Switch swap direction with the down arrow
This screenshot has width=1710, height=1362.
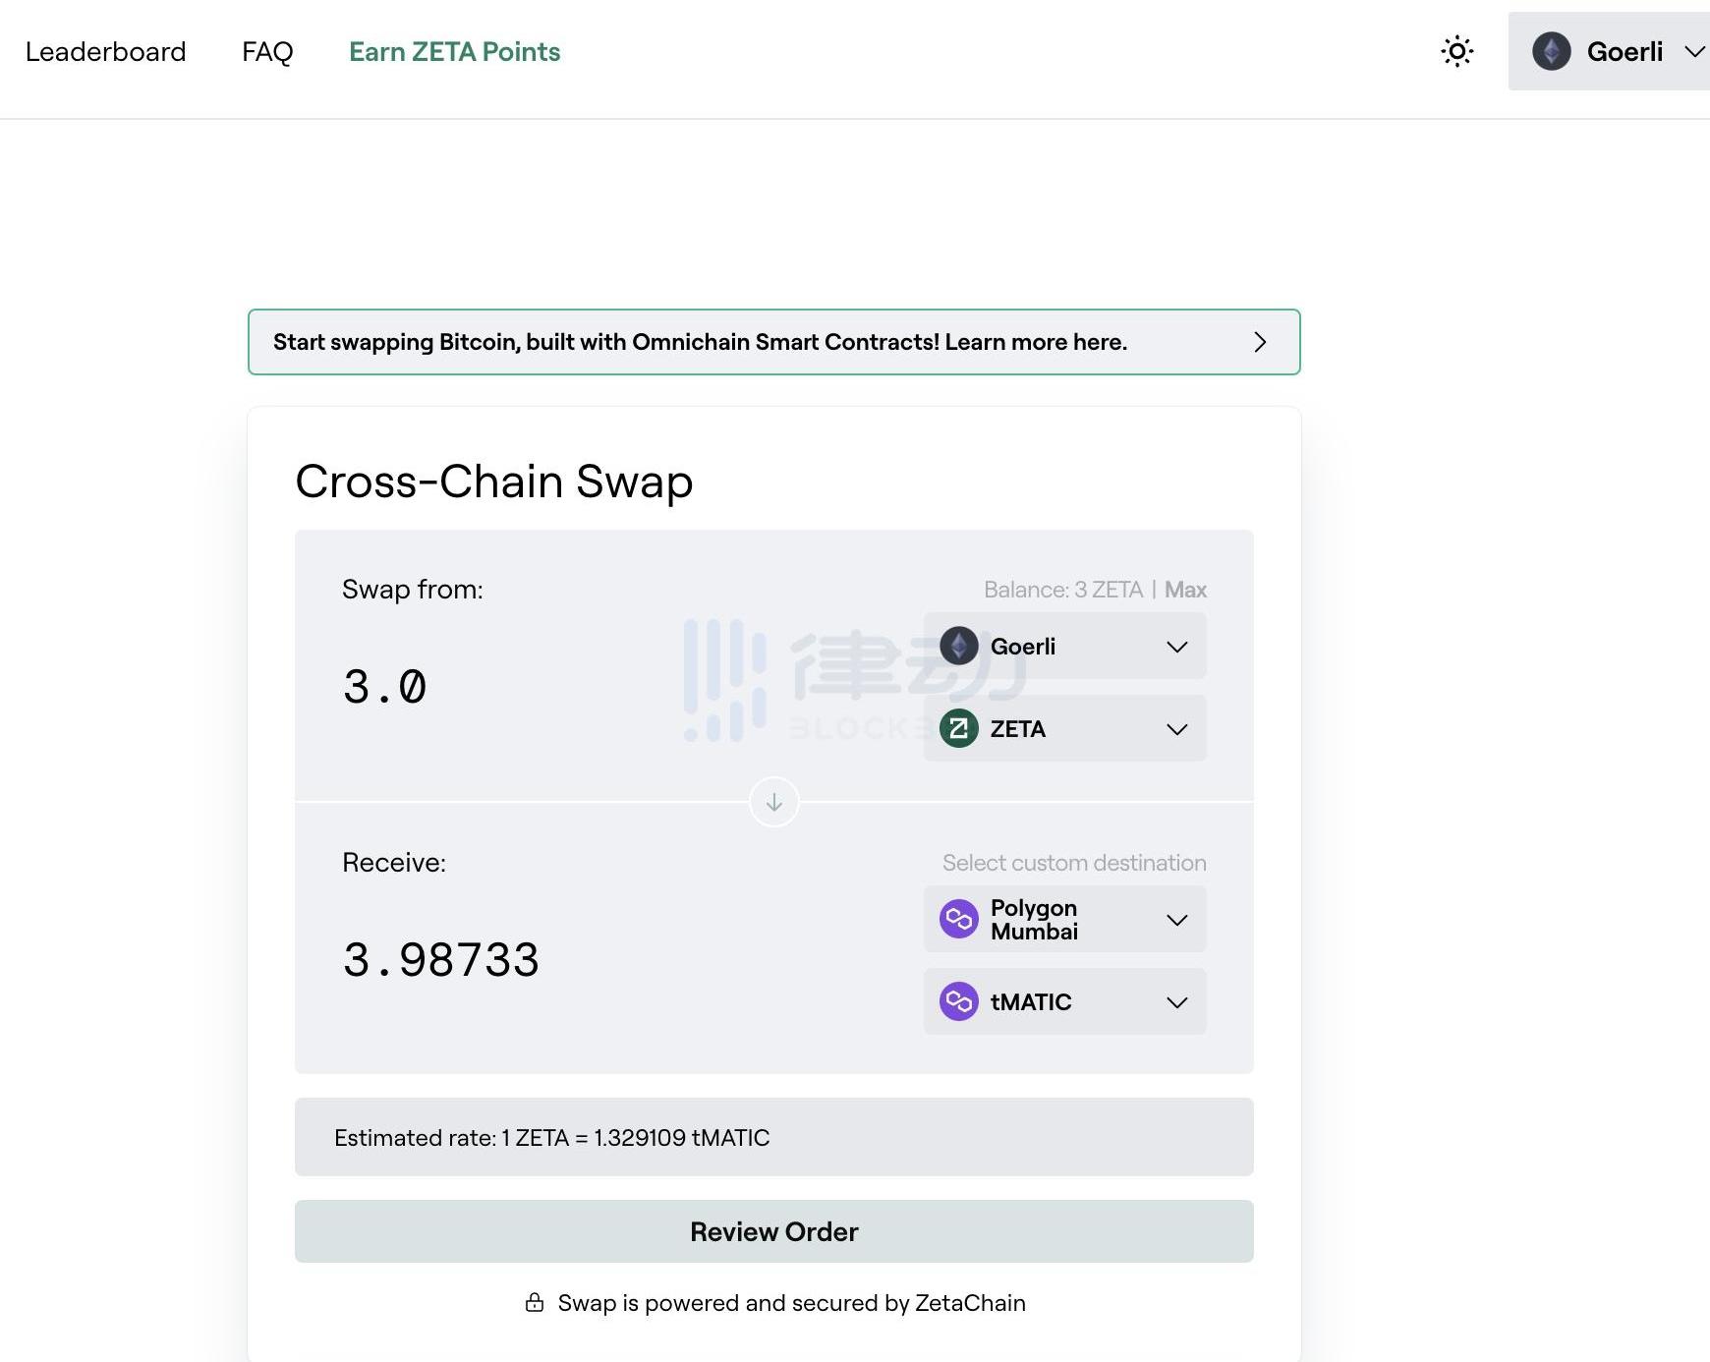coord(774,802)
